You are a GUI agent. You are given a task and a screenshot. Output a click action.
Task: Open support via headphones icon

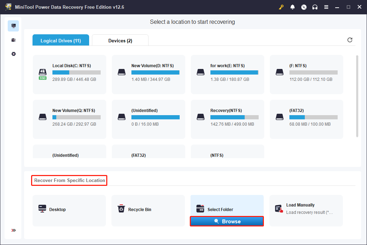(315, 7)
